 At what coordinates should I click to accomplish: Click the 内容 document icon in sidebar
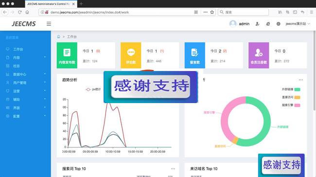pos(8,57)
